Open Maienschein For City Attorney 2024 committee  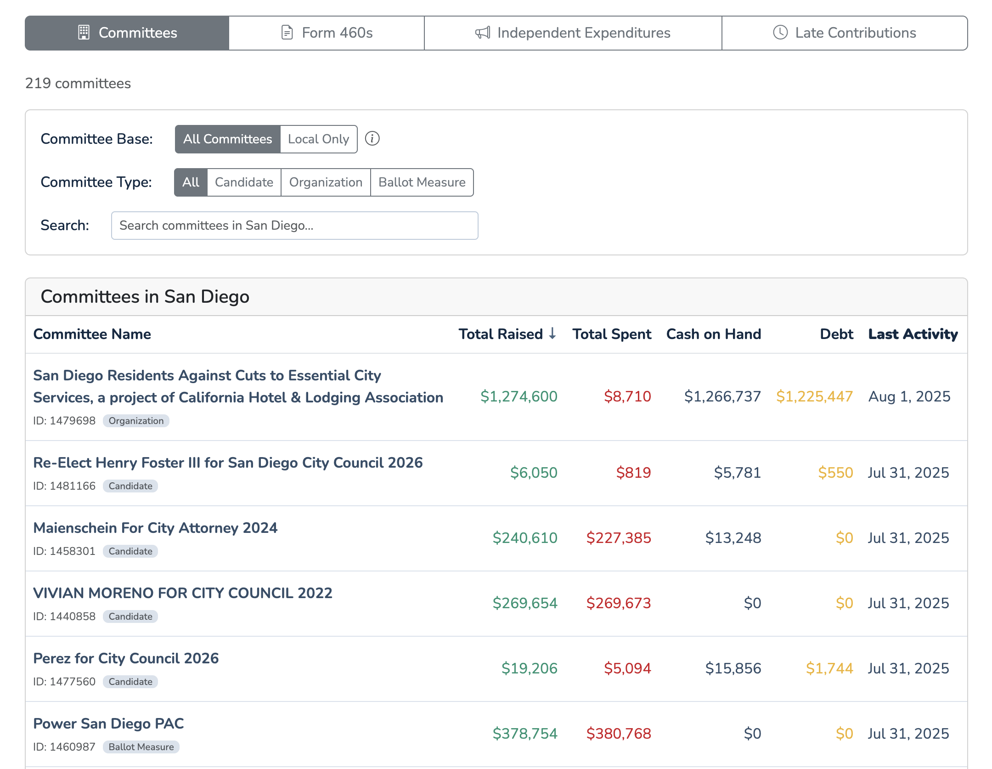(x=155, y=528)
